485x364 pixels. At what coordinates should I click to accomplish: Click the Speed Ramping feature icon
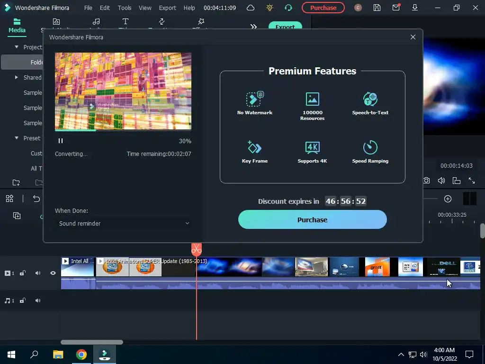tap(370, 147)
